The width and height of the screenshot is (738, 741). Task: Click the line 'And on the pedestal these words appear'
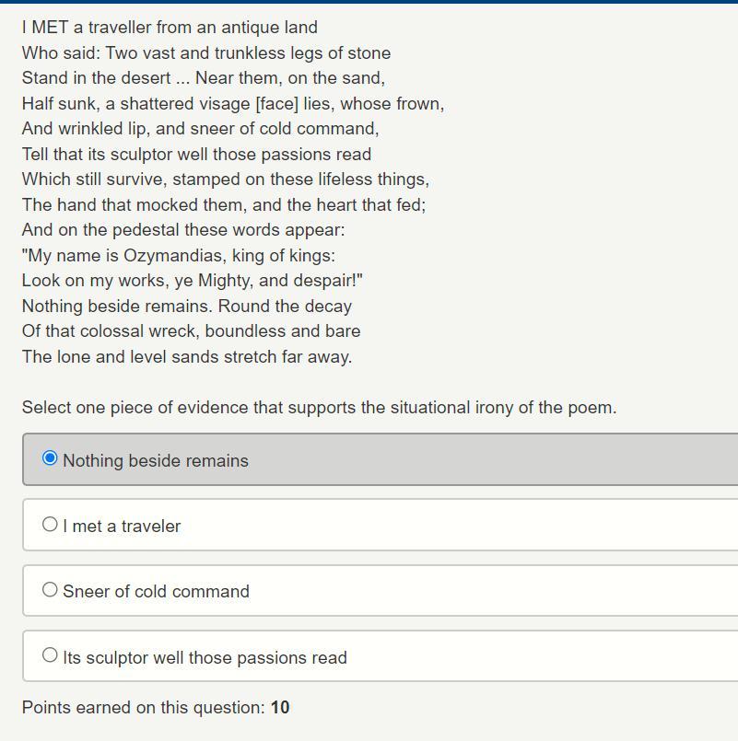click(183, 230)
